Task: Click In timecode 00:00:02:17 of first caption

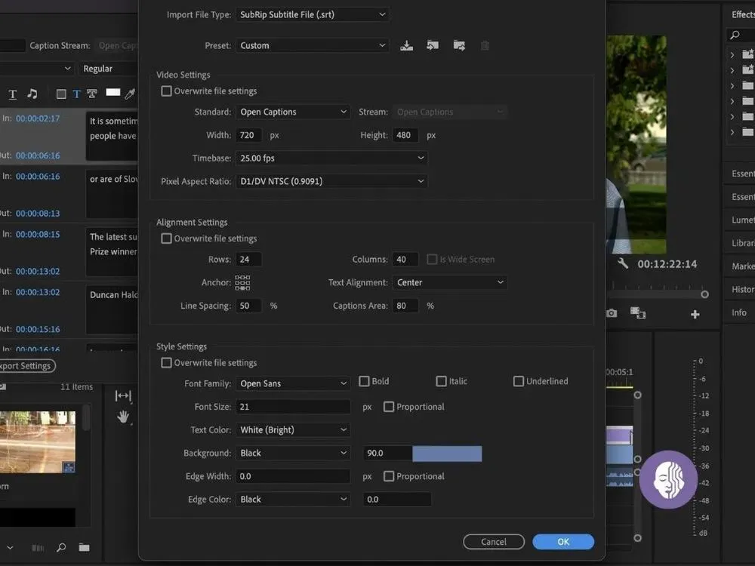Action: click(38, 118)
